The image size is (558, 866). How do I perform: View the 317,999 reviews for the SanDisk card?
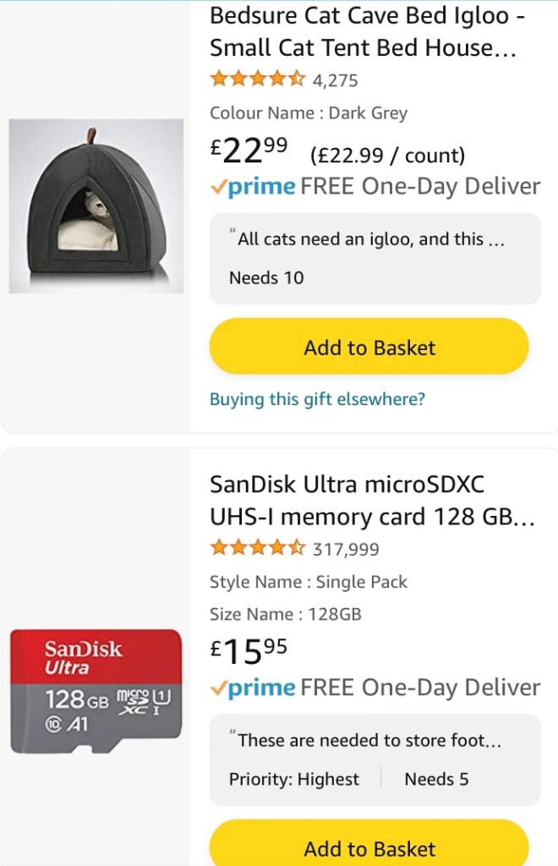(346, 550)
